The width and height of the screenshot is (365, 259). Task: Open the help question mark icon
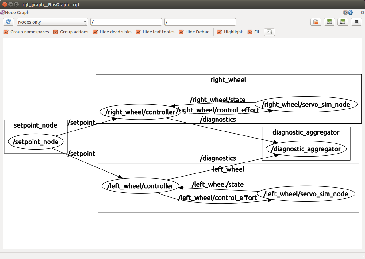pyautogui.click(x=350, y=13)
